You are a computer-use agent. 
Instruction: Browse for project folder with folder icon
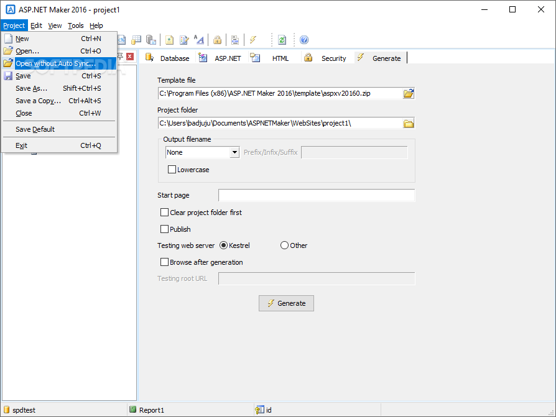tap(409, 123)
